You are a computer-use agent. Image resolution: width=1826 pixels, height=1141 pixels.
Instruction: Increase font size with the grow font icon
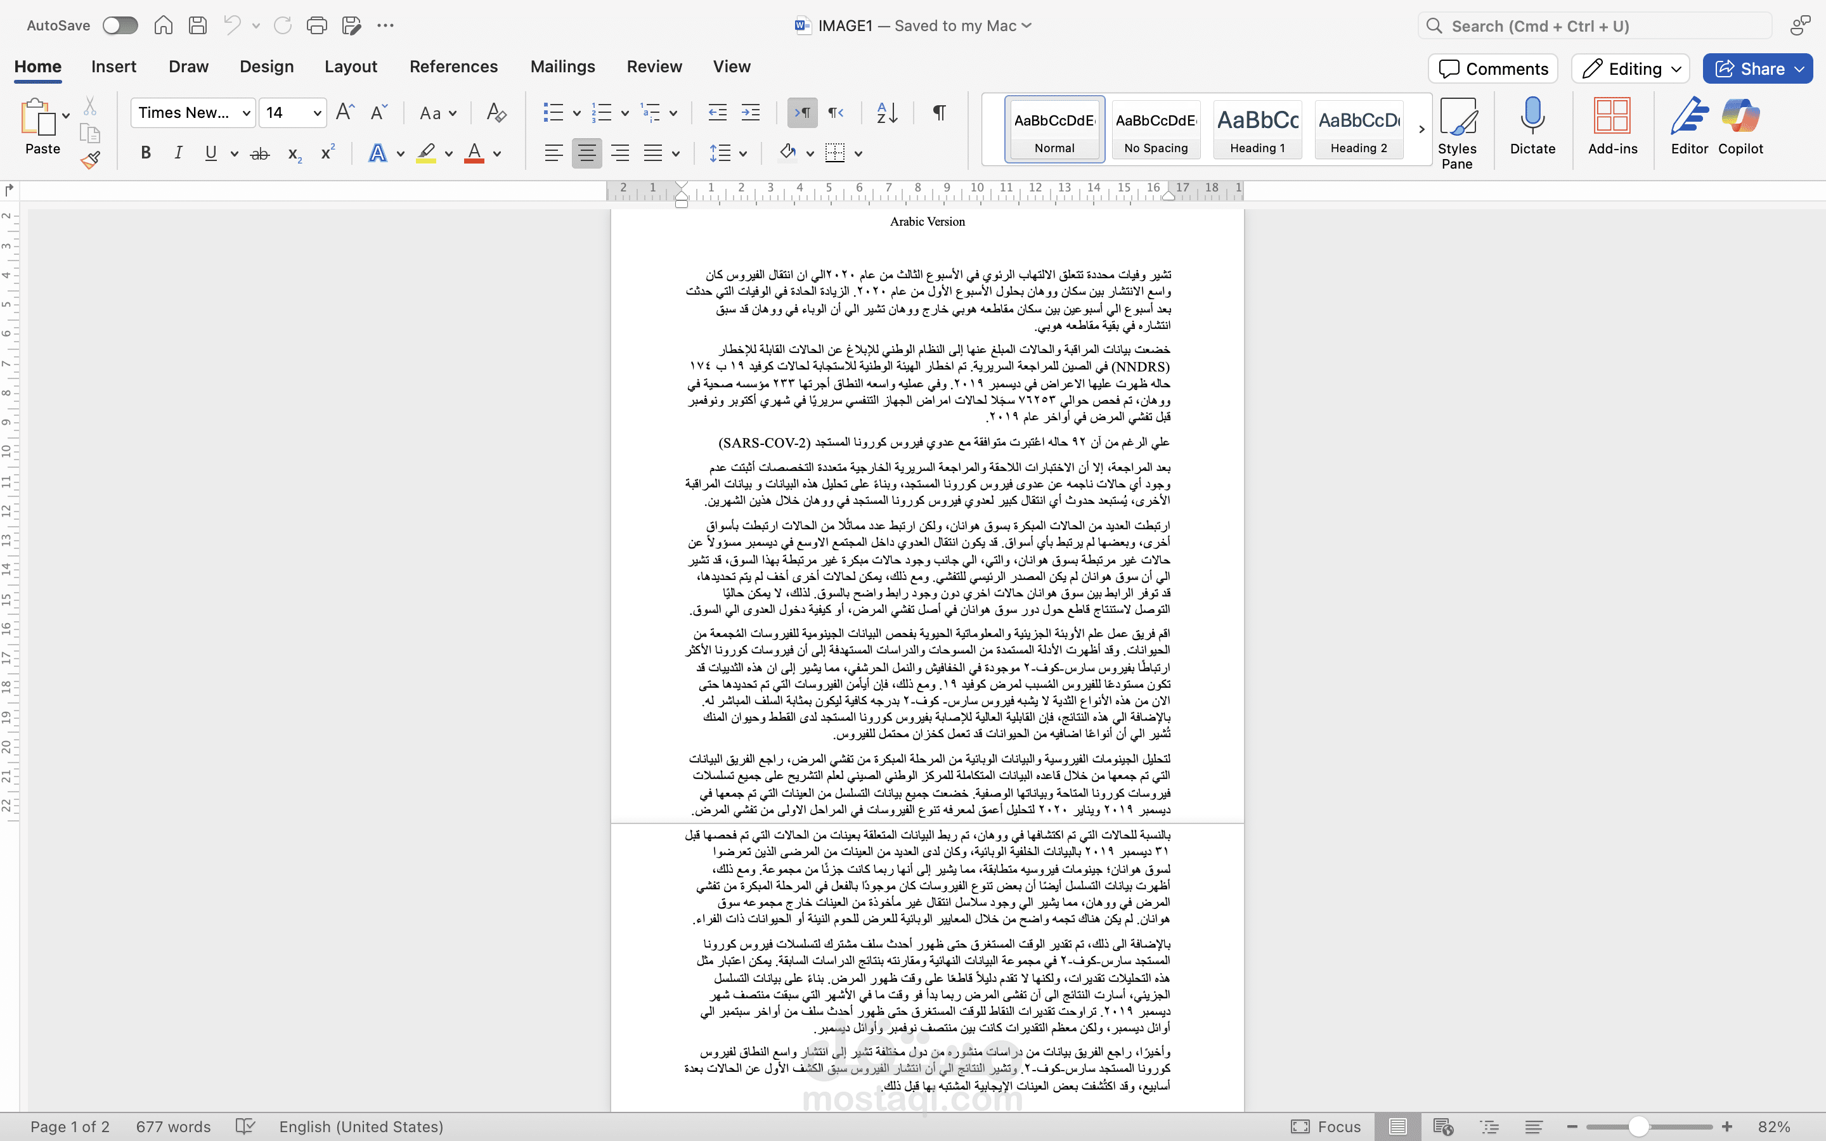point(345,112)
